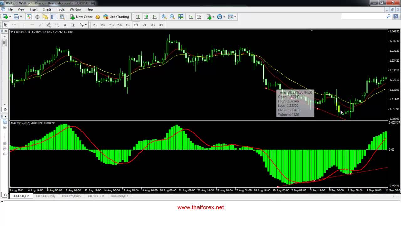Toggle the Terminal panel icon
401x226 pixels.
54,17
